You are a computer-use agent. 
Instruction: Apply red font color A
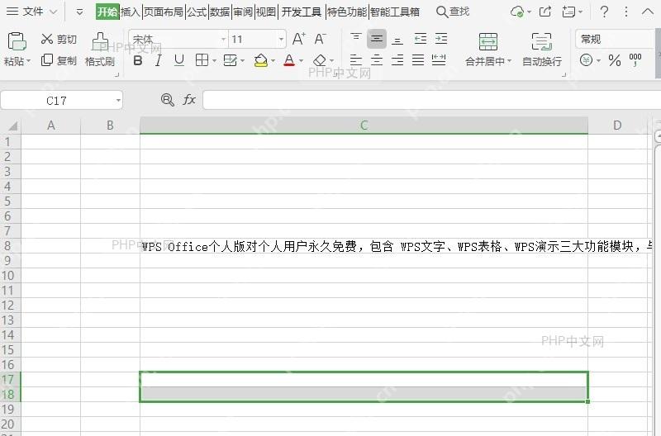[289, 60]
